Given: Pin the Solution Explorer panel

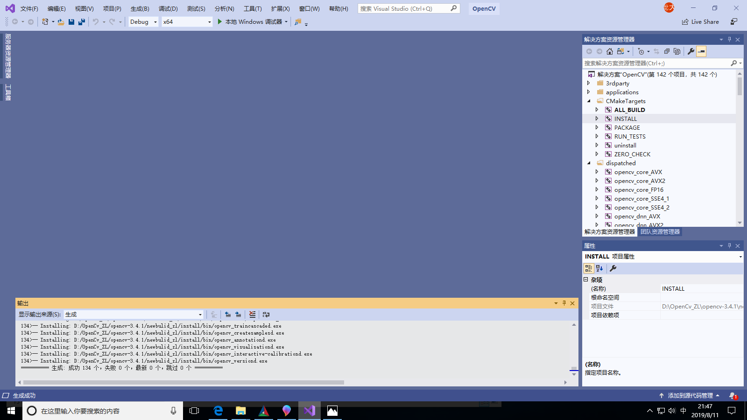Looking at the screenshot, I should click(x=729, y=40).
